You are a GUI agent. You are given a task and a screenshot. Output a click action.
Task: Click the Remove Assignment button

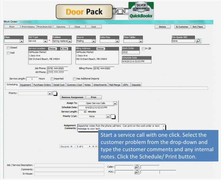pyautogui.click(x=72, y=97)
